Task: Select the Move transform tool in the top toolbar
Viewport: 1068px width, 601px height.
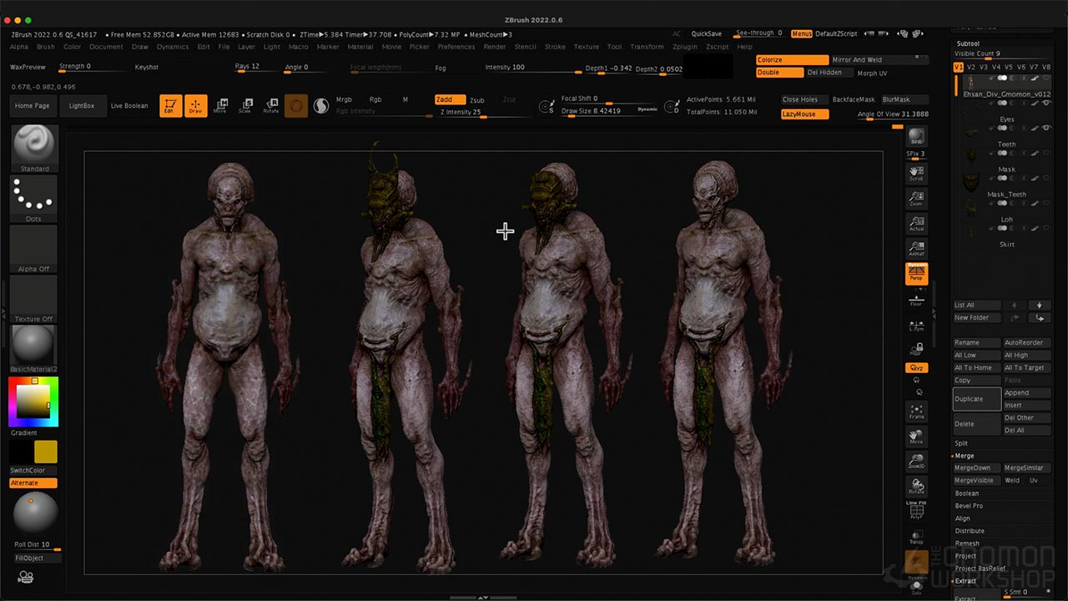Action: (220, 105)
